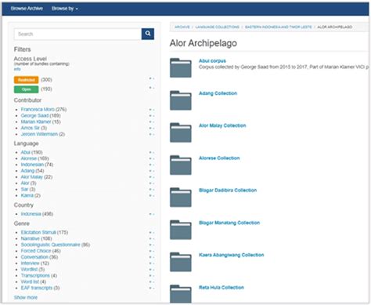This screenshot has width=371, height=305.
Task: Click the plus icon on Conversation genre row
Action: [x=150, y=257]
